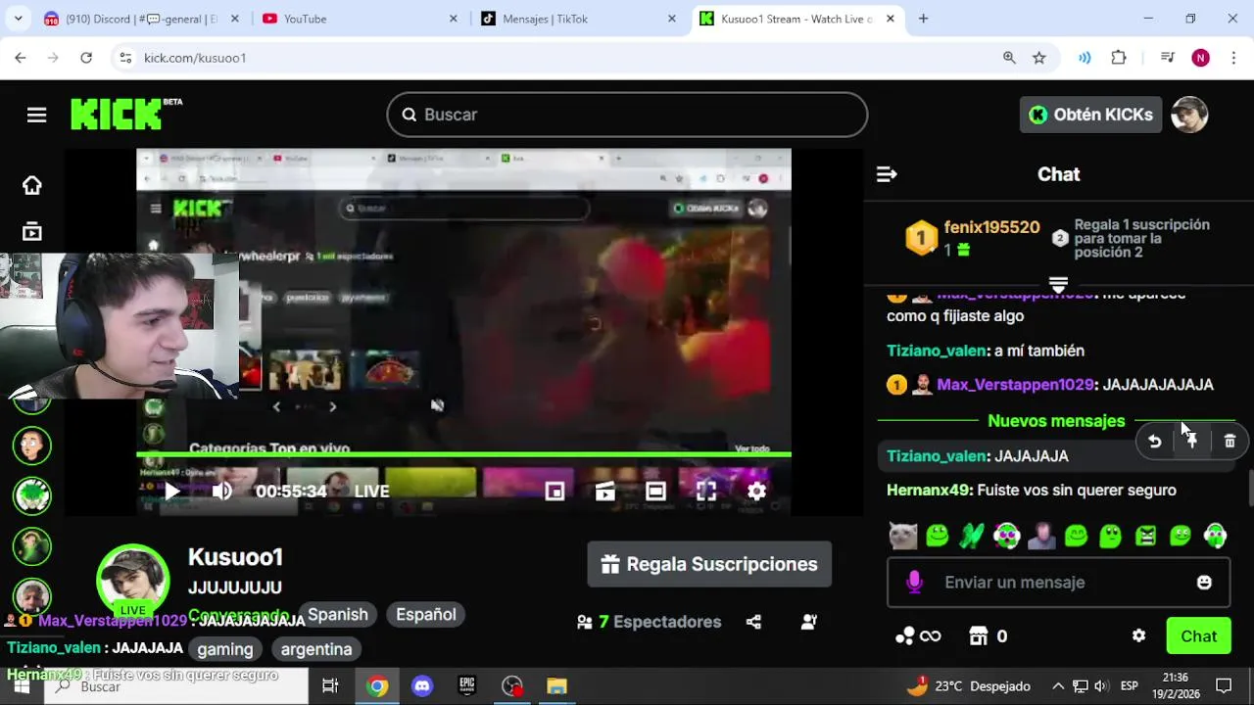
Task: Click fenix195520 top gifter name
Action: (x=991, y=227)
